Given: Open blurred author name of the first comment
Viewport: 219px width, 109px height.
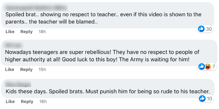Looking at the screenshot, I should (36, 7).
